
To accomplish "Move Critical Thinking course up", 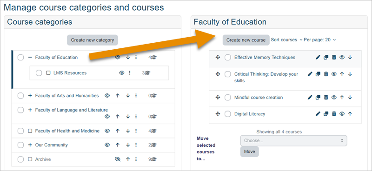I will [x=342, y=74].
